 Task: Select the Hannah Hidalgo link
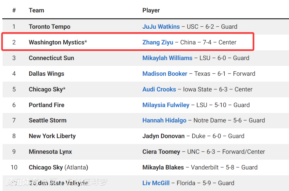pos(164,120)
